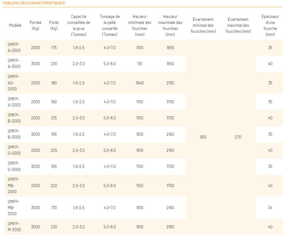283x235 pixels.
Task: Select the "Poids (Kg)" column header
Action: coord(54,25)
